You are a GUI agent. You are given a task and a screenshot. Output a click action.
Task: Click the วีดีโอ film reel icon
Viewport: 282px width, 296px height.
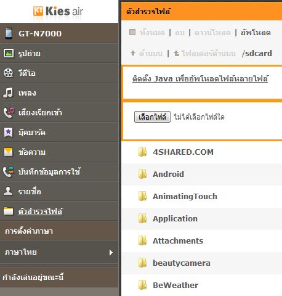tap(8, 73)
